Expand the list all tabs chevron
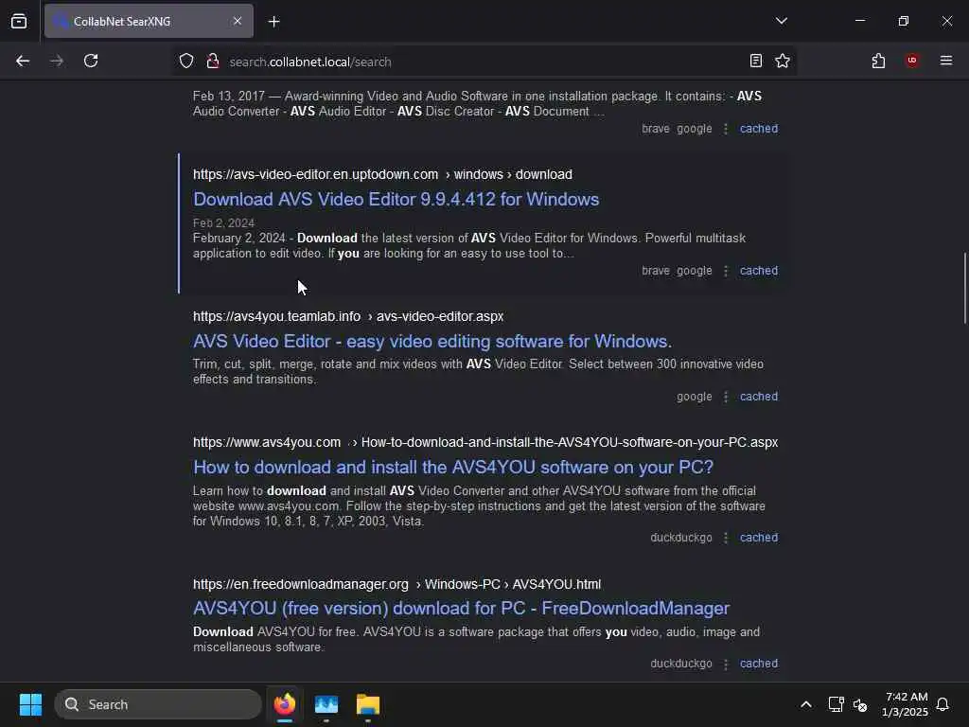 (x=781, y=21)
